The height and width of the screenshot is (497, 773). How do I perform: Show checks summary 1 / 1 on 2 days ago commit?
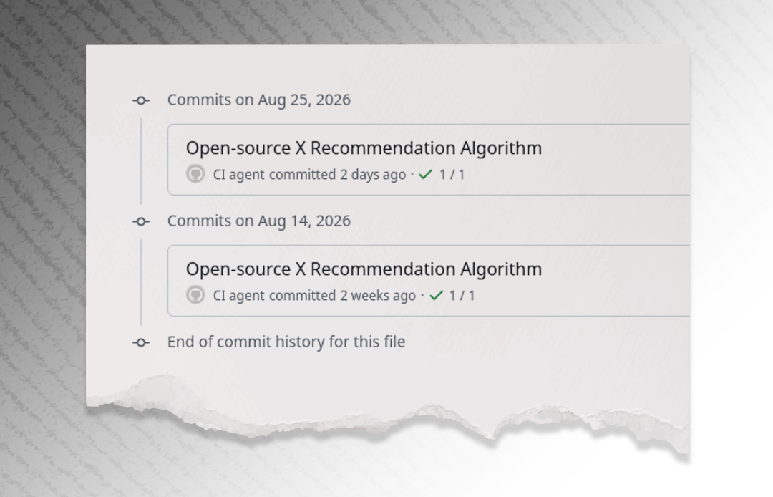point(452,175)
